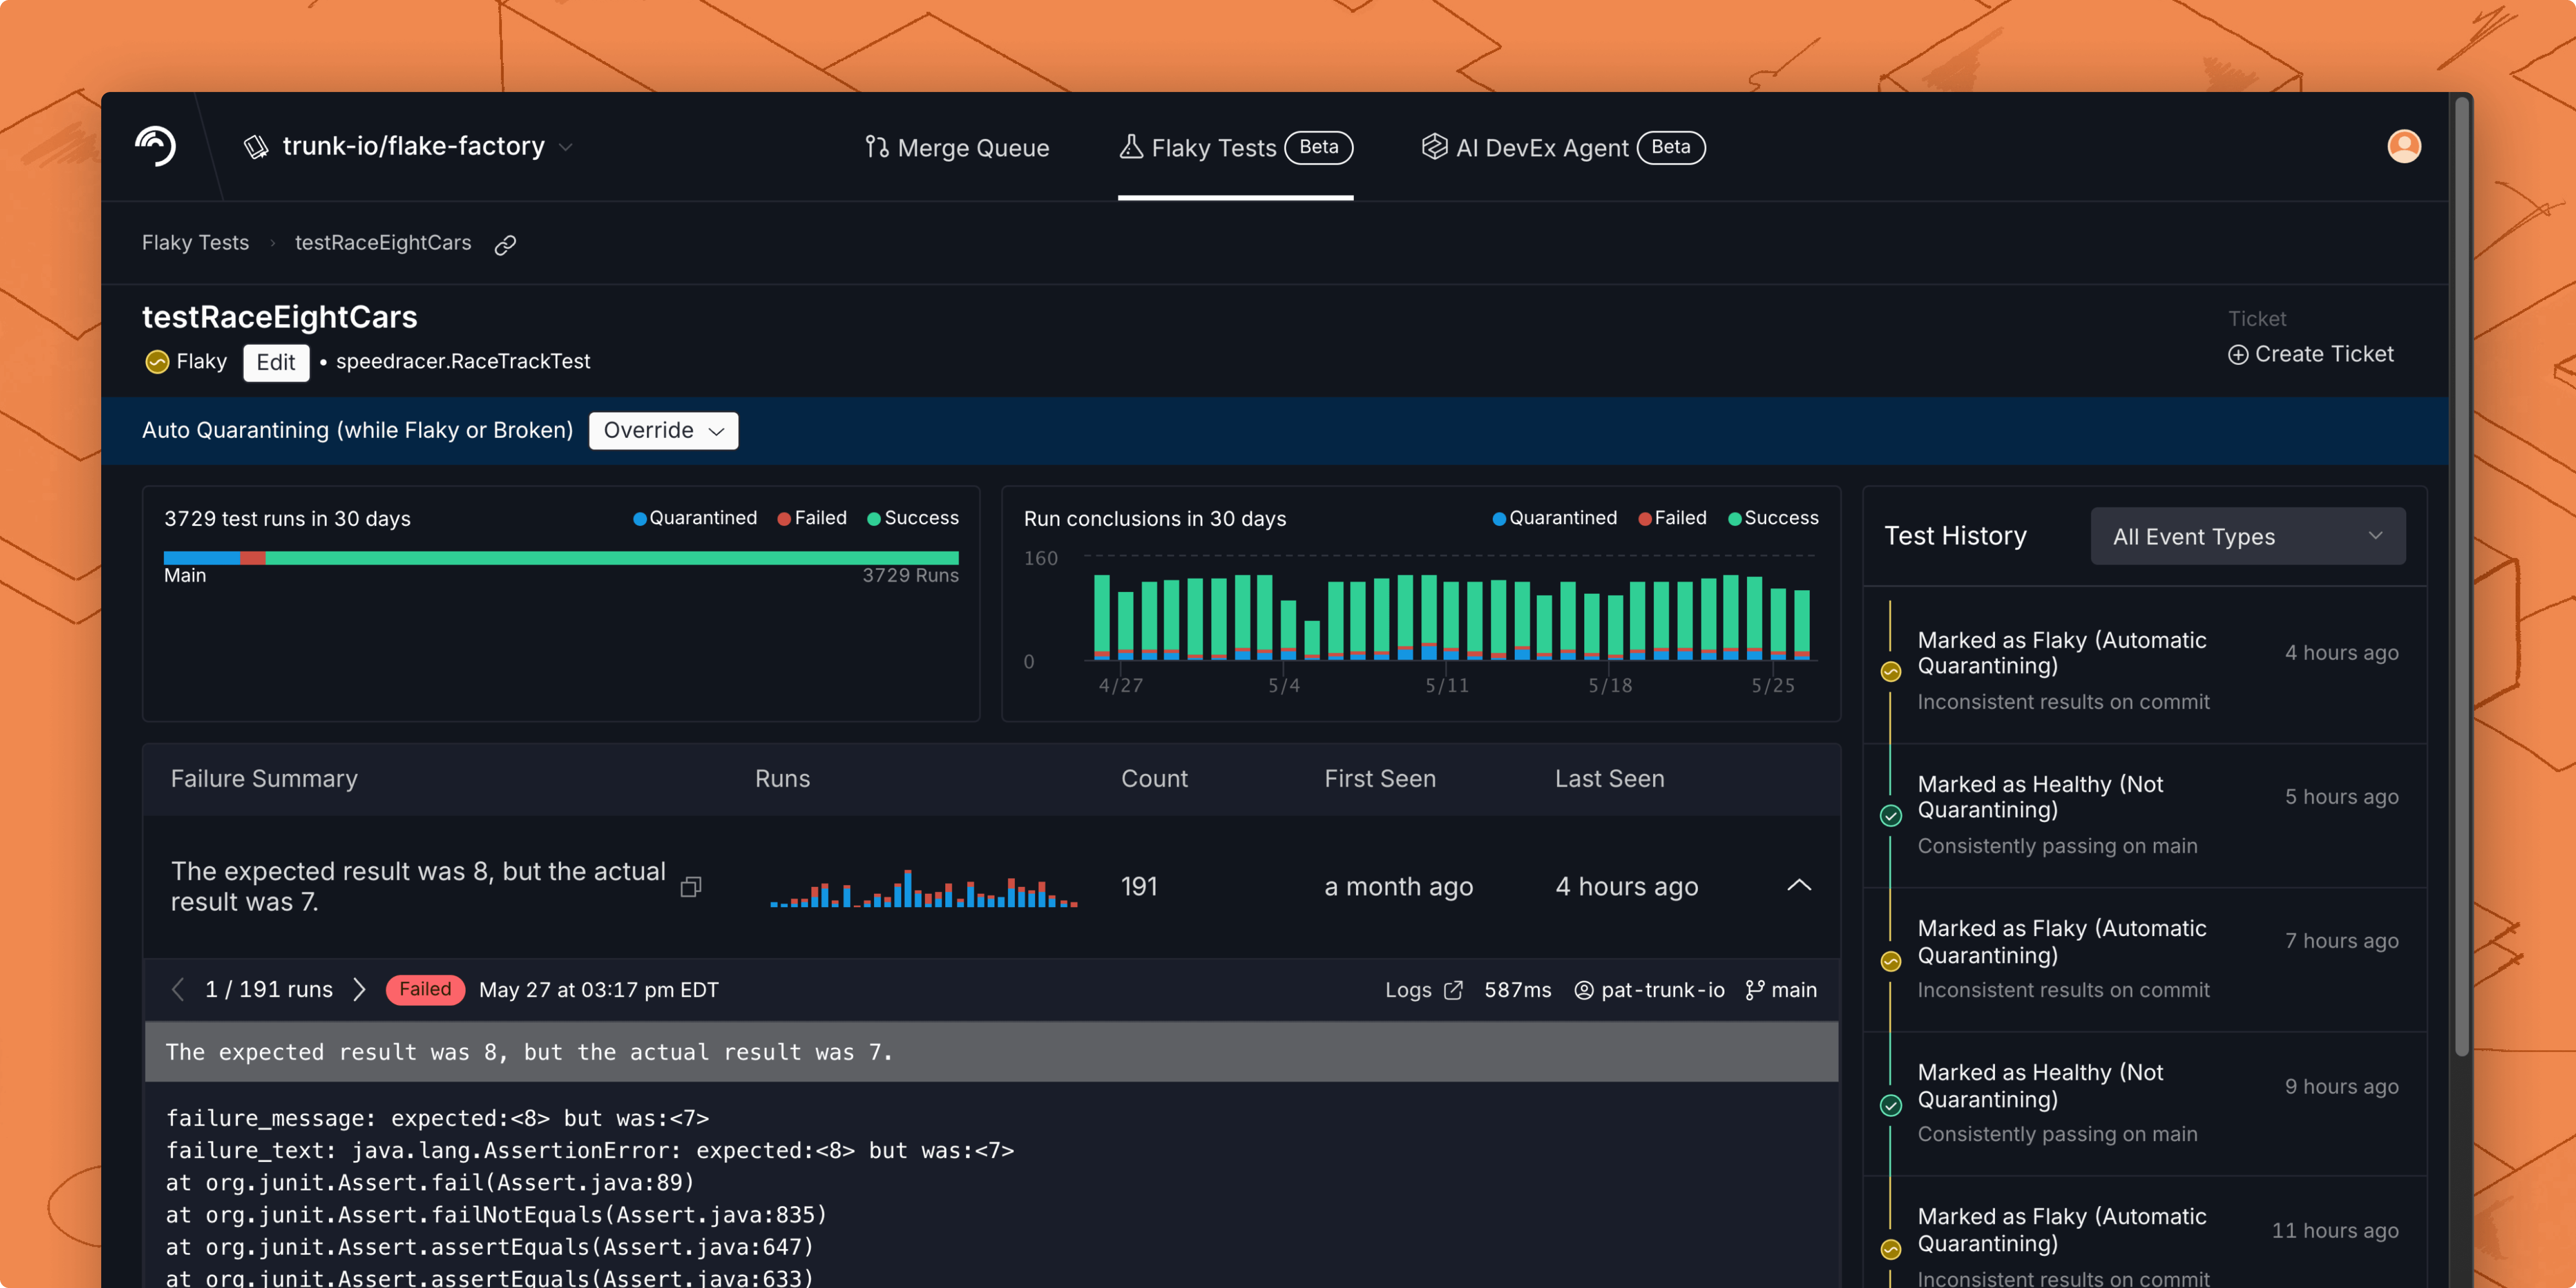The image size is (2576, 1288).
Task: Click the Failed legend dot in test runs card
Action: 784,518
